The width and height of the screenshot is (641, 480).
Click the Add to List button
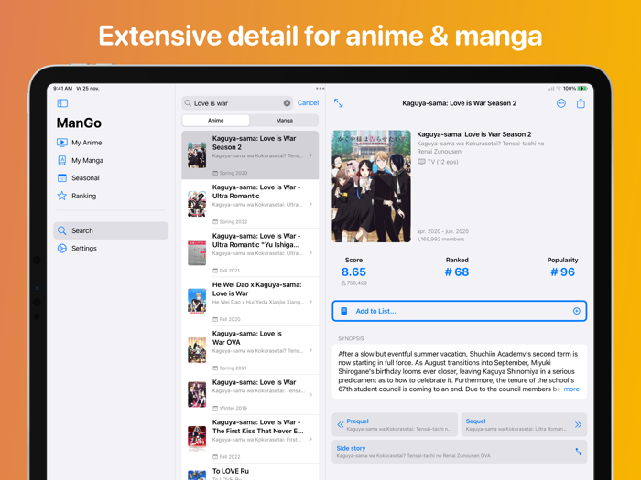coord(460,311)
